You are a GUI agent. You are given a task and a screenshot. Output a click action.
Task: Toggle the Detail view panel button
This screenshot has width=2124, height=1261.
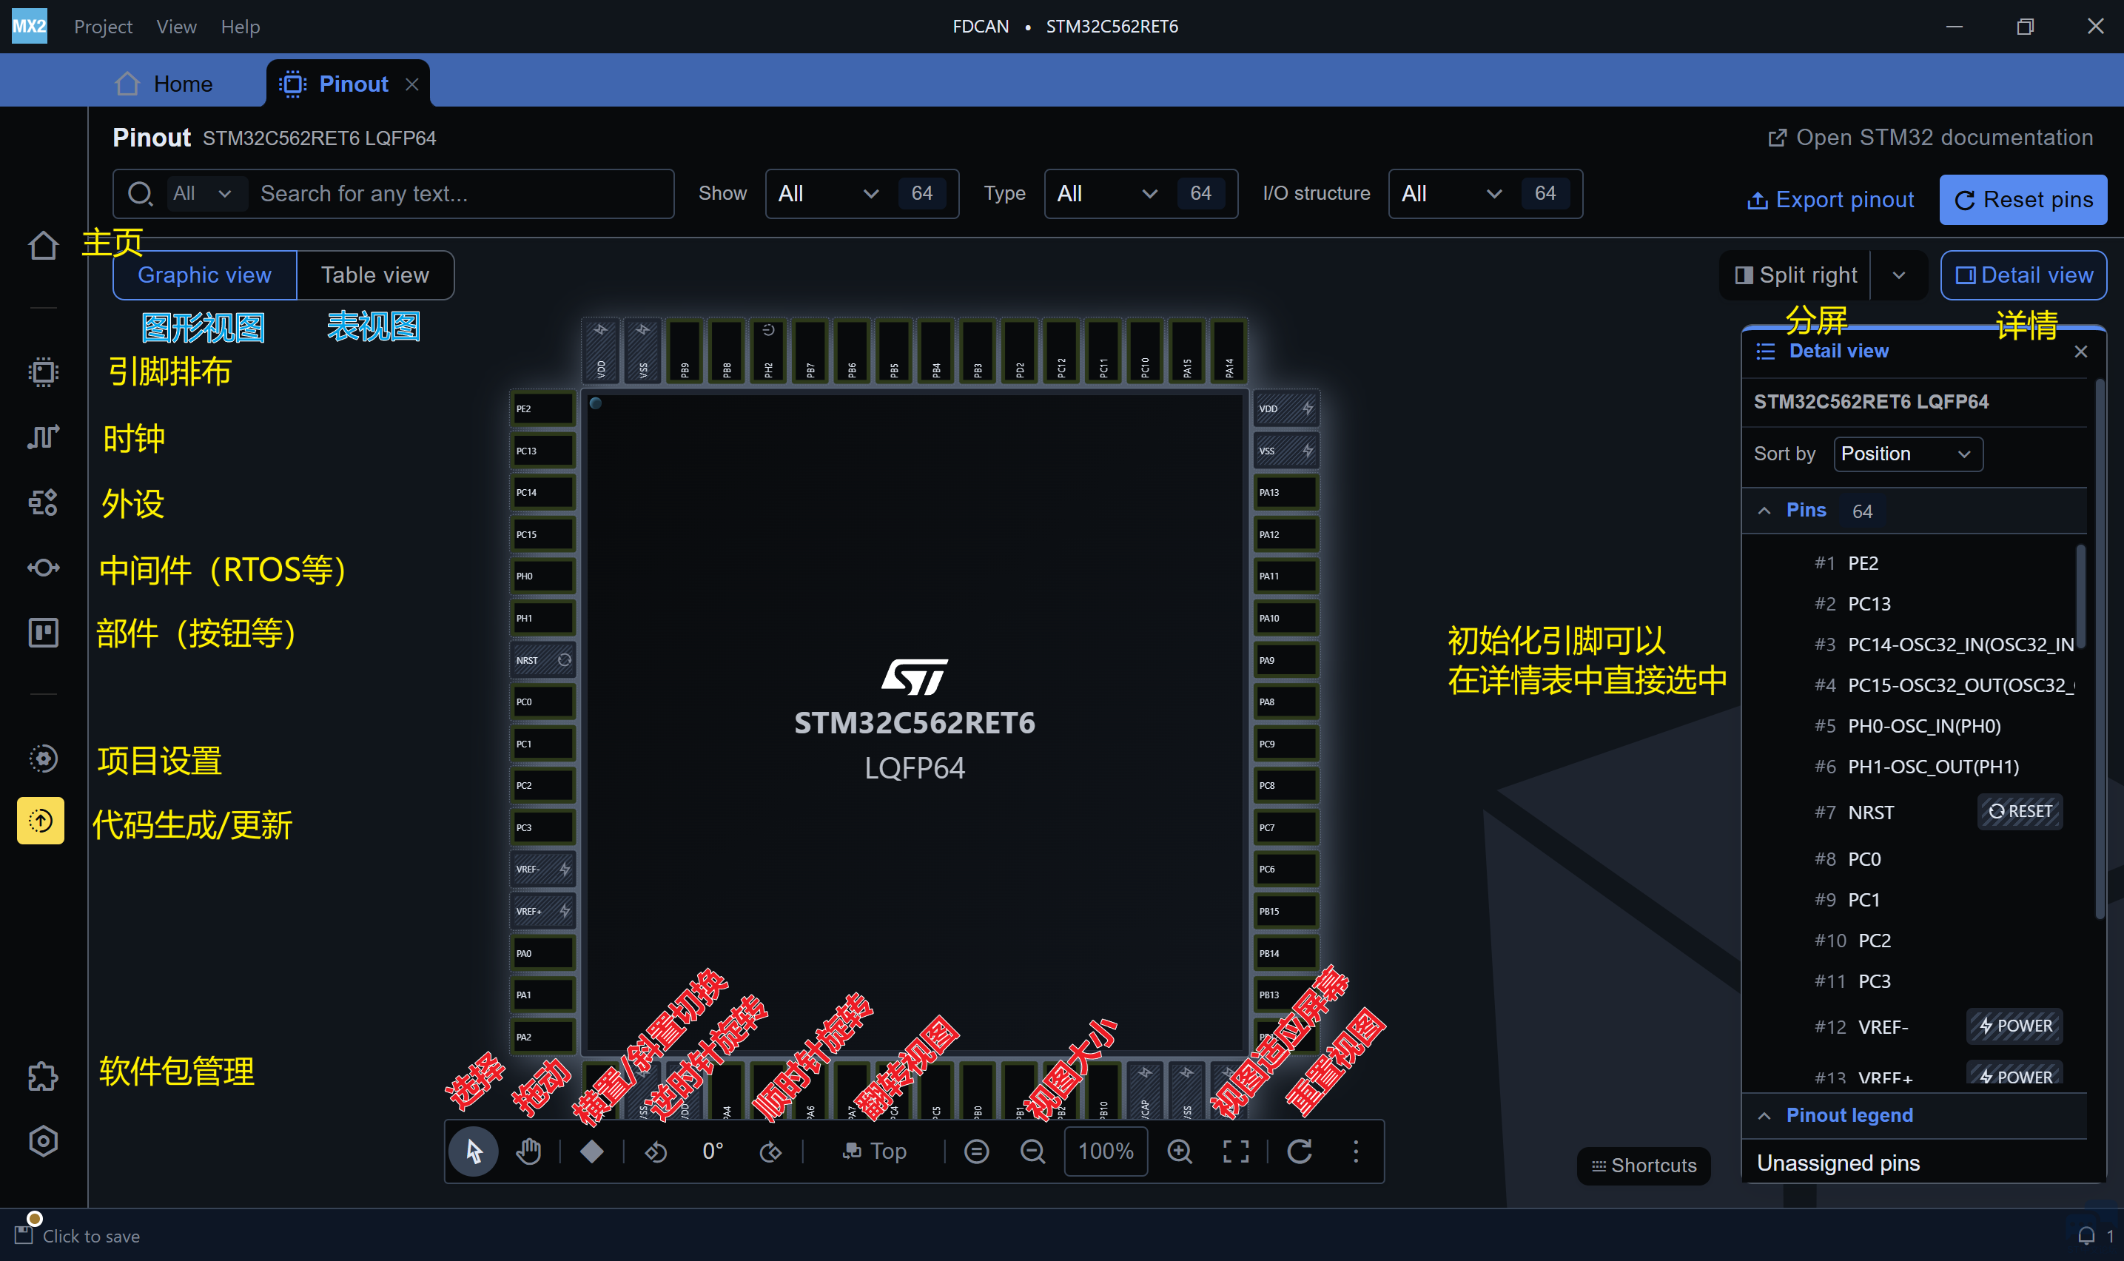pos(2024,275)
